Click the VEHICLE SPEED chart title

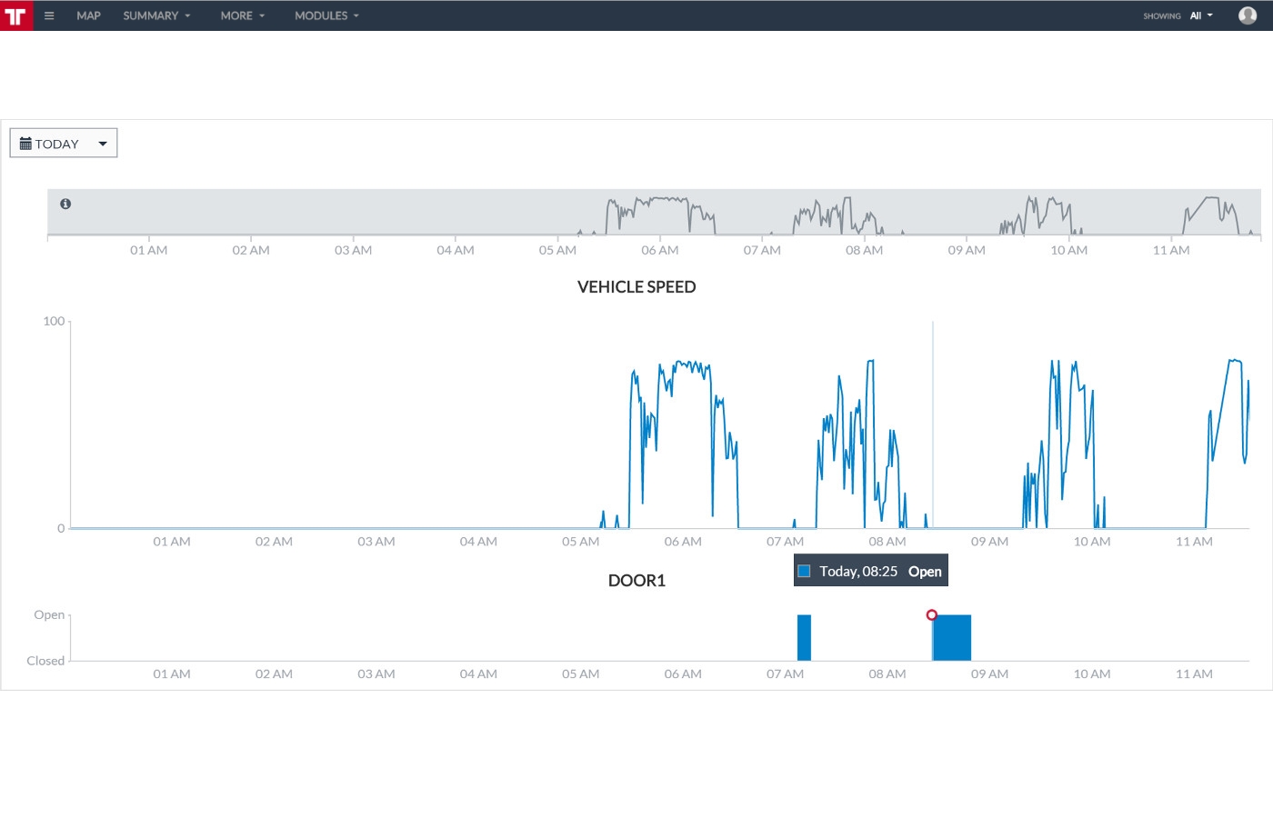tap(636, 287)
